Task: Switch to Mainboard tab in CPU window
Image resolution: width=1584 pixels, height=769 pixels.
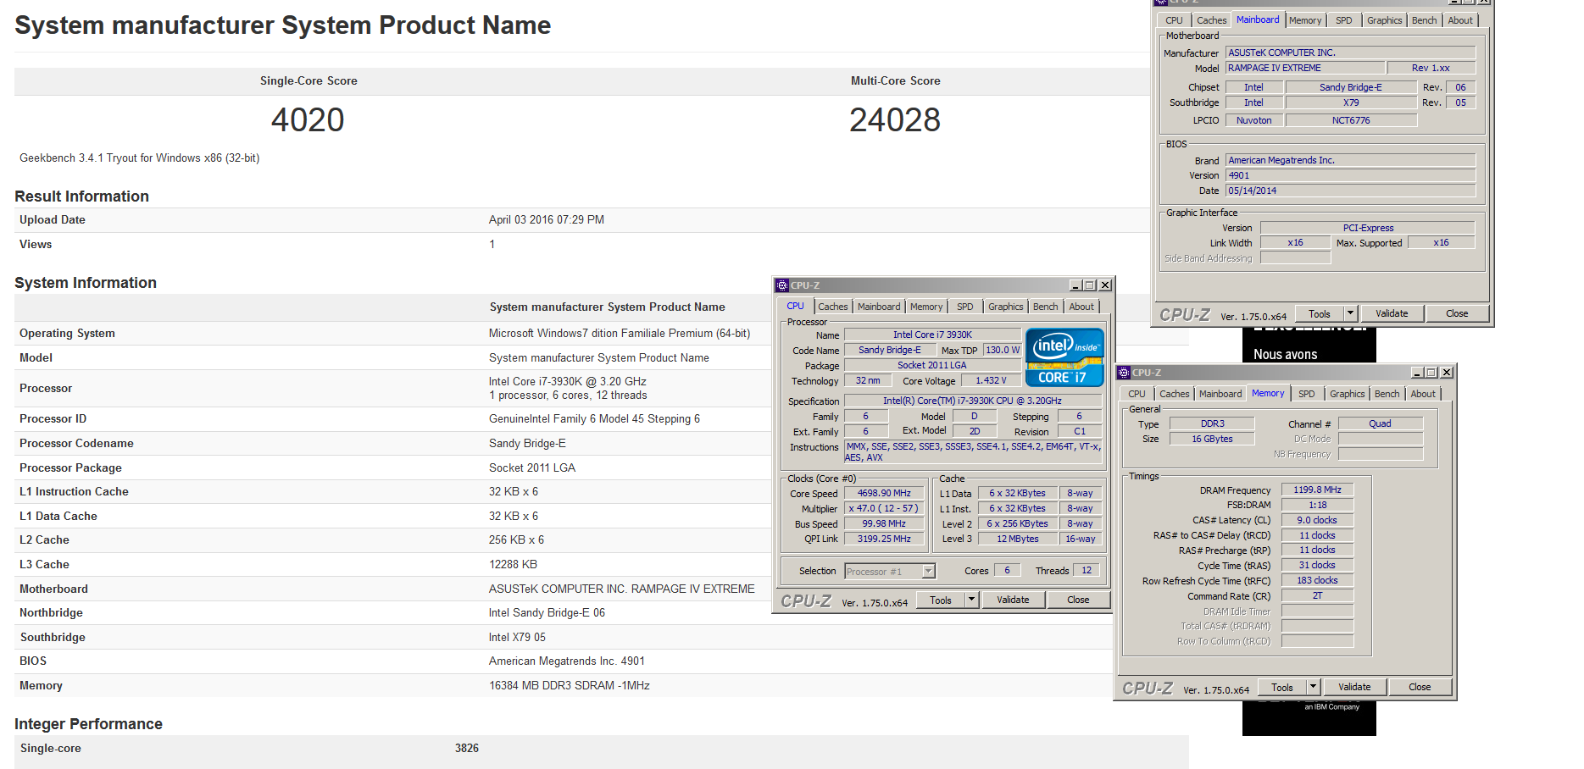Action: (879, 307)
